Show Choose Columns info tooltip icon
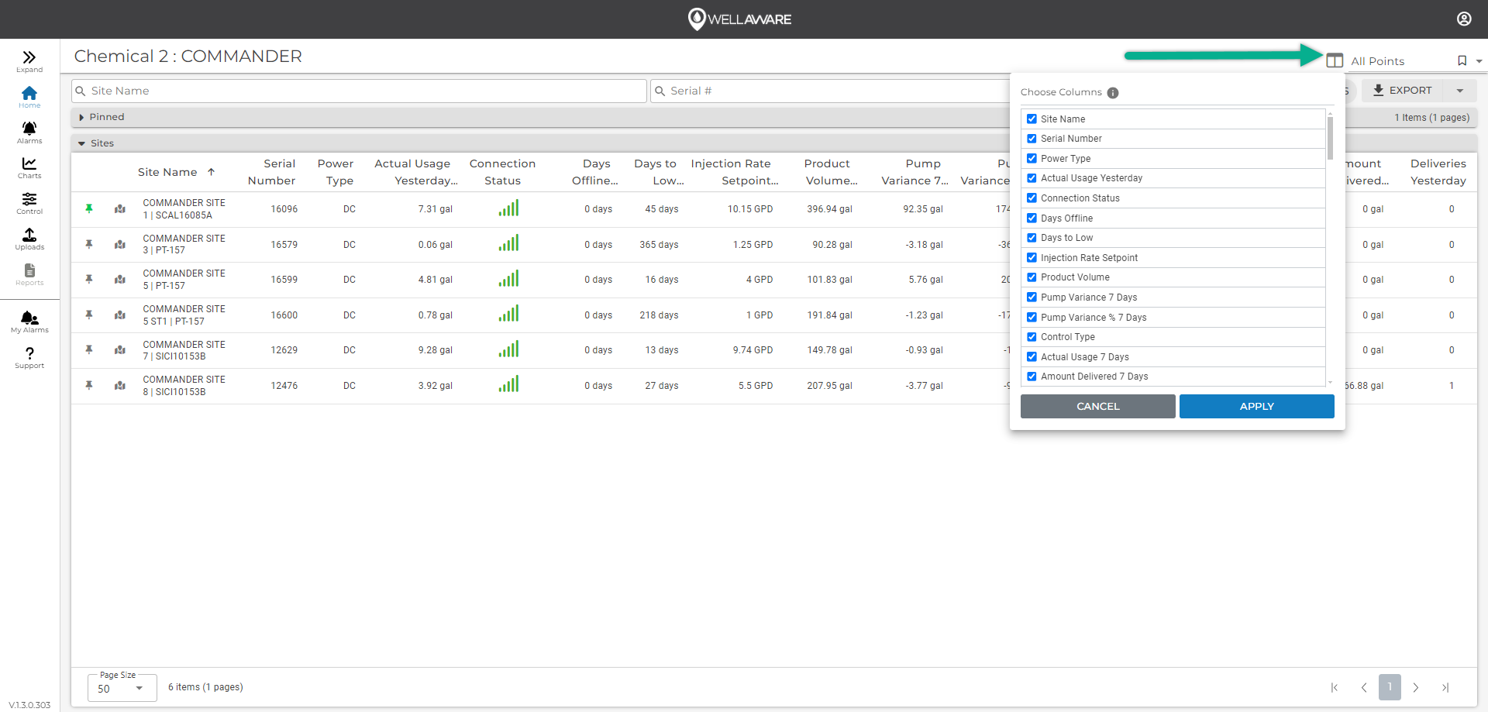This screenshot has height=712, width=1488. coord(1113,93)
